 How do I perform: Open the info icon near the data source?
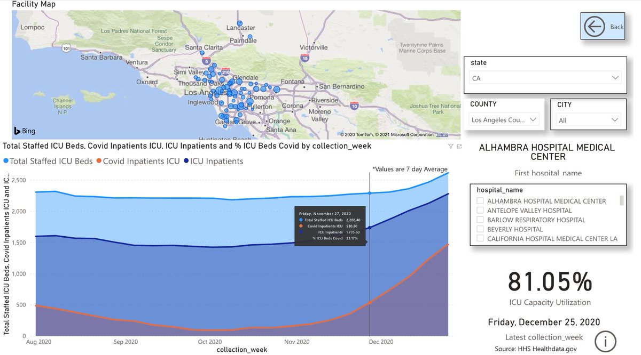(607, 342)
